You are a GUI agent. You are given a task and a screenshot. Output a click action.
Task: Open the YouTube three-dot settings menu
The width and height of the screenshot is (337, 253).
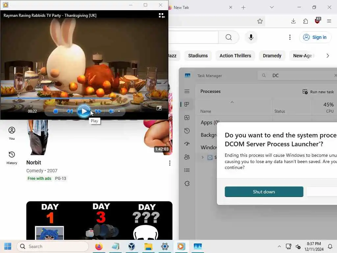tap(290, 37)
